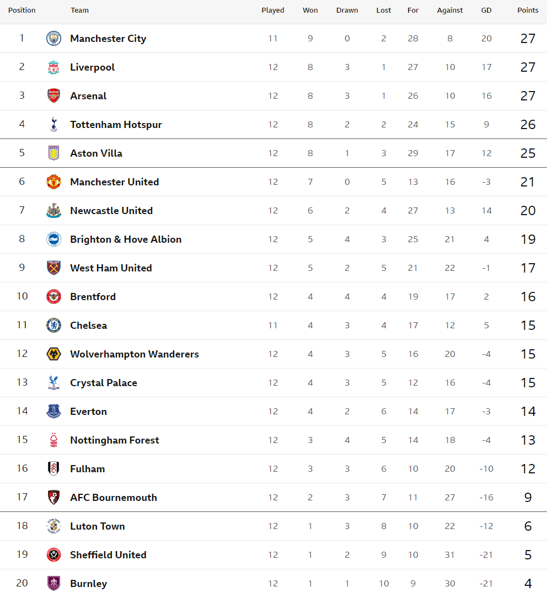
Task: Click the Points column header
Action: coord(527,10)
